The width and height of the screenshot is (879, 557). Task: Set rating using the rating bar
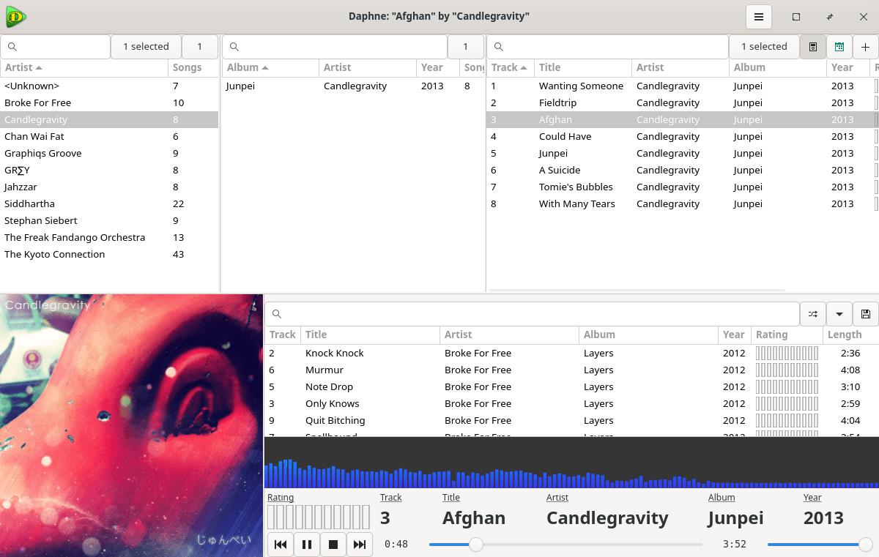(319, 517)
